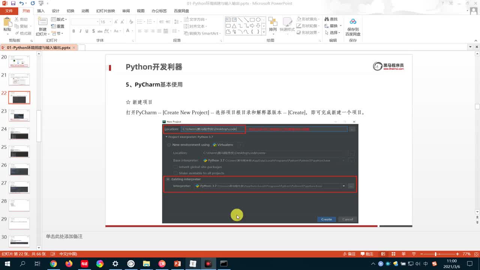Select slide 23 thumbnail
This screenshot has width=480, height=270.
19,115
